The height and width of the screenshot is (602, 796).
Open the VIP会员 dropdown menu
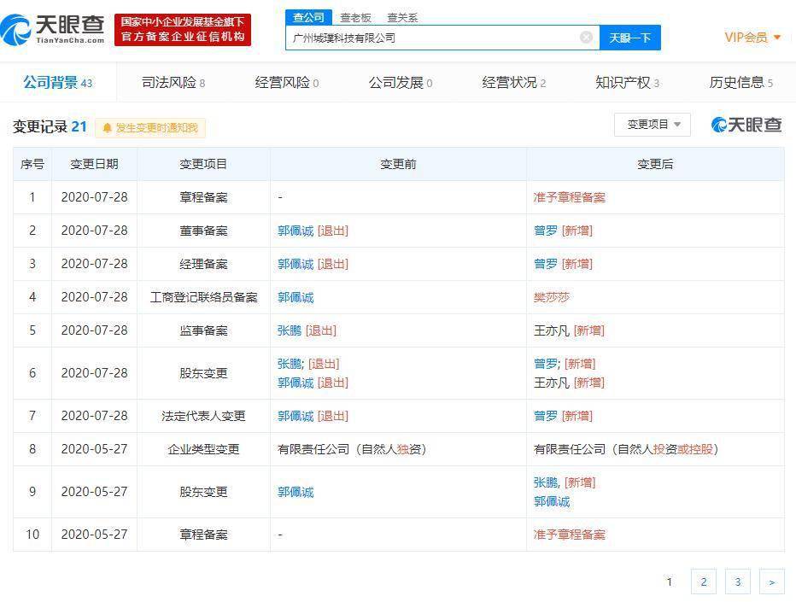[752, 37]
